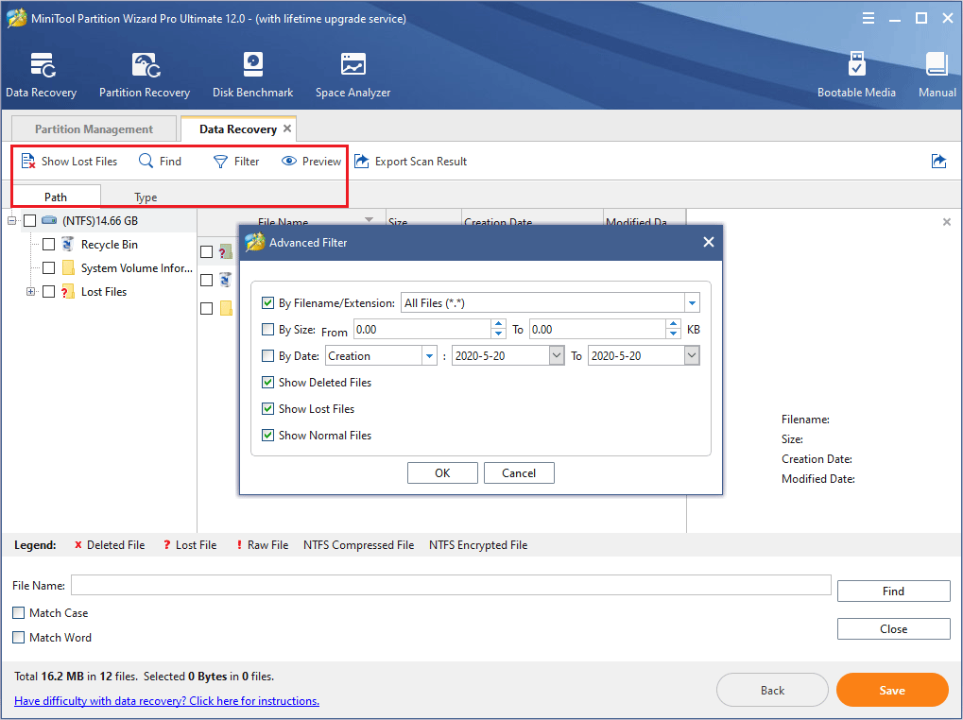This screenshot has width=963, height=720.
Task: Close the Data Recovery tab
Action: (286, 129)
